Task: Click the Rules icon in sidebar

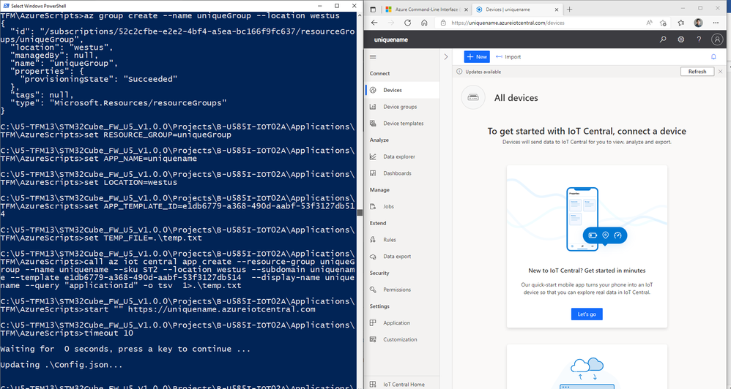Action: 373,240
